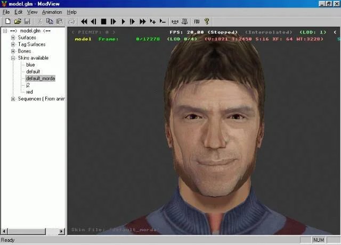Click the FPS: 20.00 (Stopped) text
Image resolution: width=341 pixels, height=245 pixels.
[204, 32]
